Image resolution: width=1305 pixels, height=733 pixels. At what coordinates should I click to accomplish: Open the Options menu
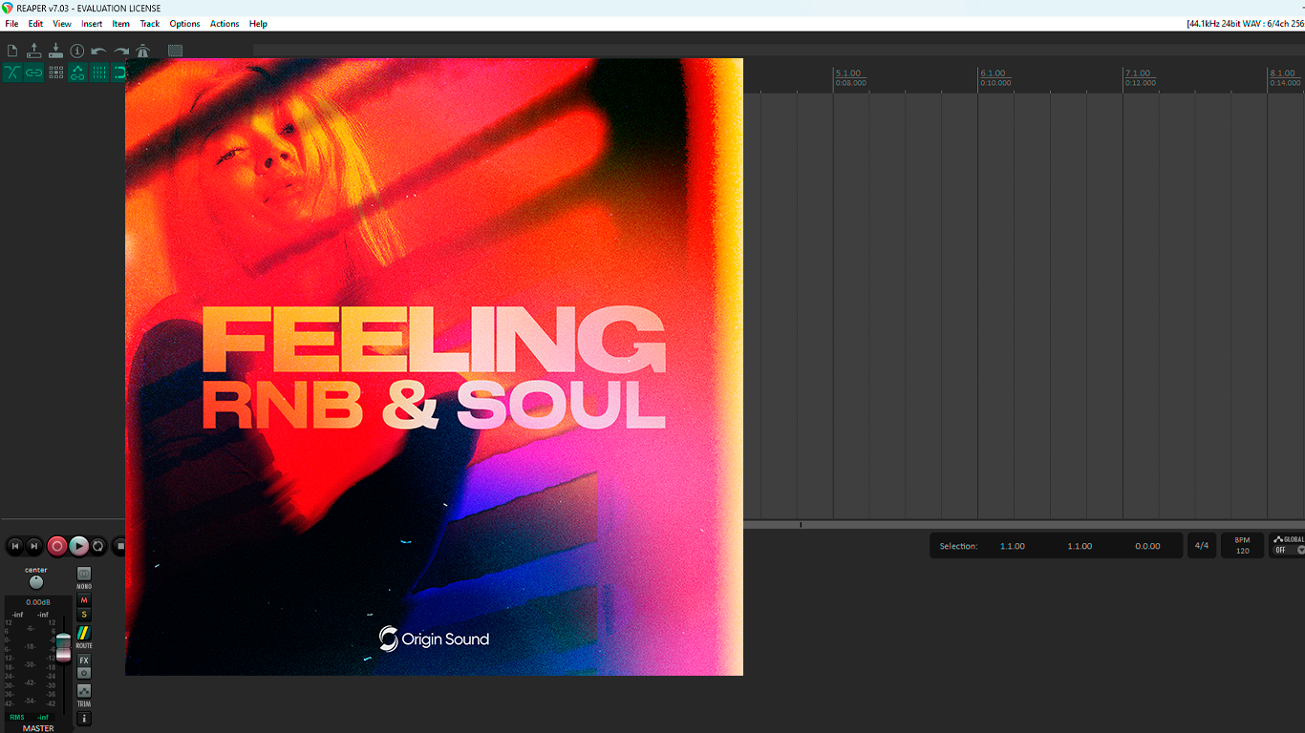[184, 24]
